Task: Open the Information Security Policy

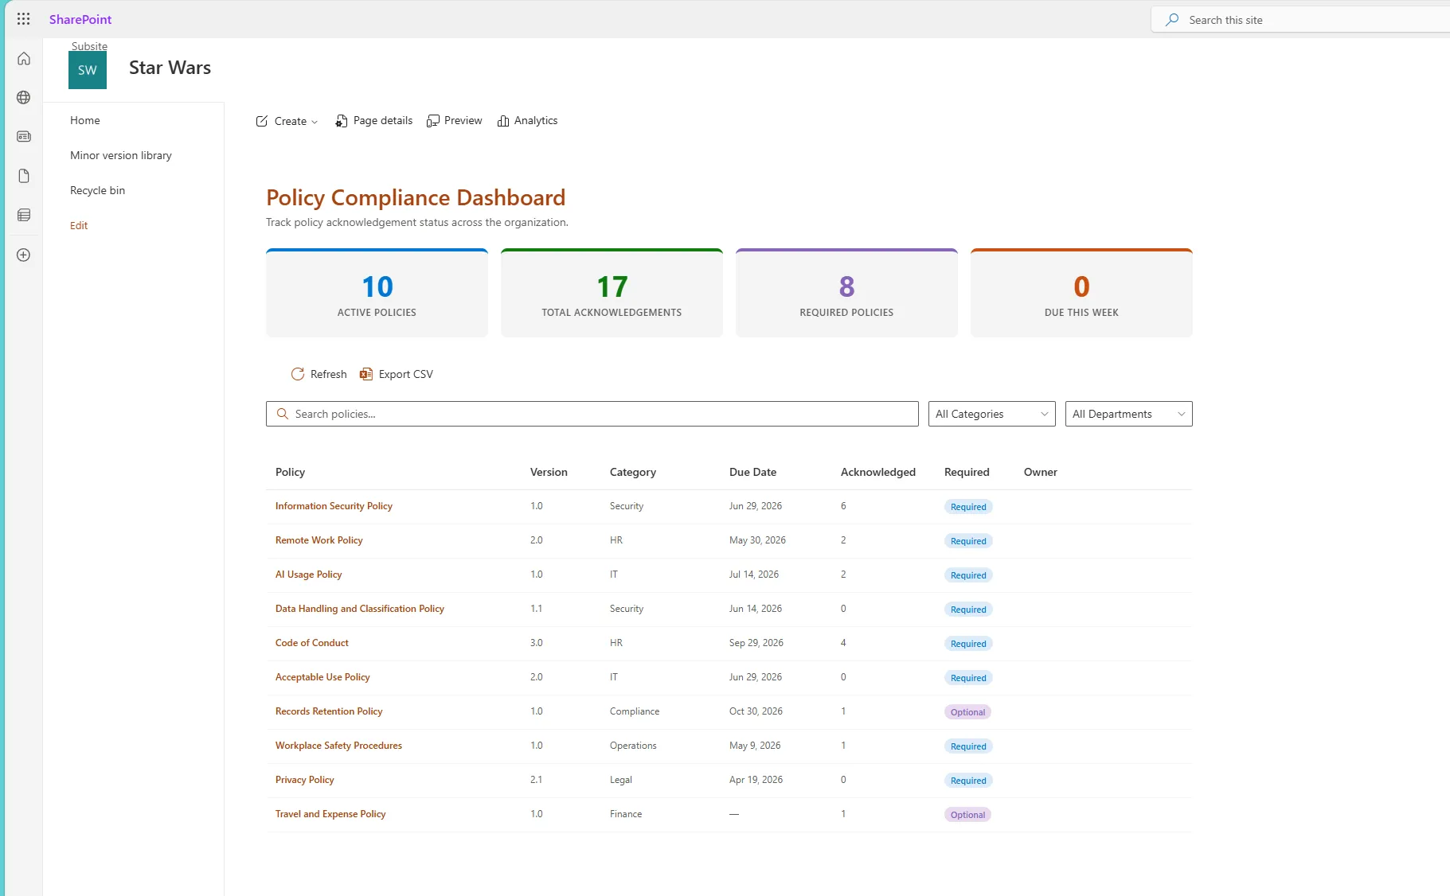Action: (333, 505)
